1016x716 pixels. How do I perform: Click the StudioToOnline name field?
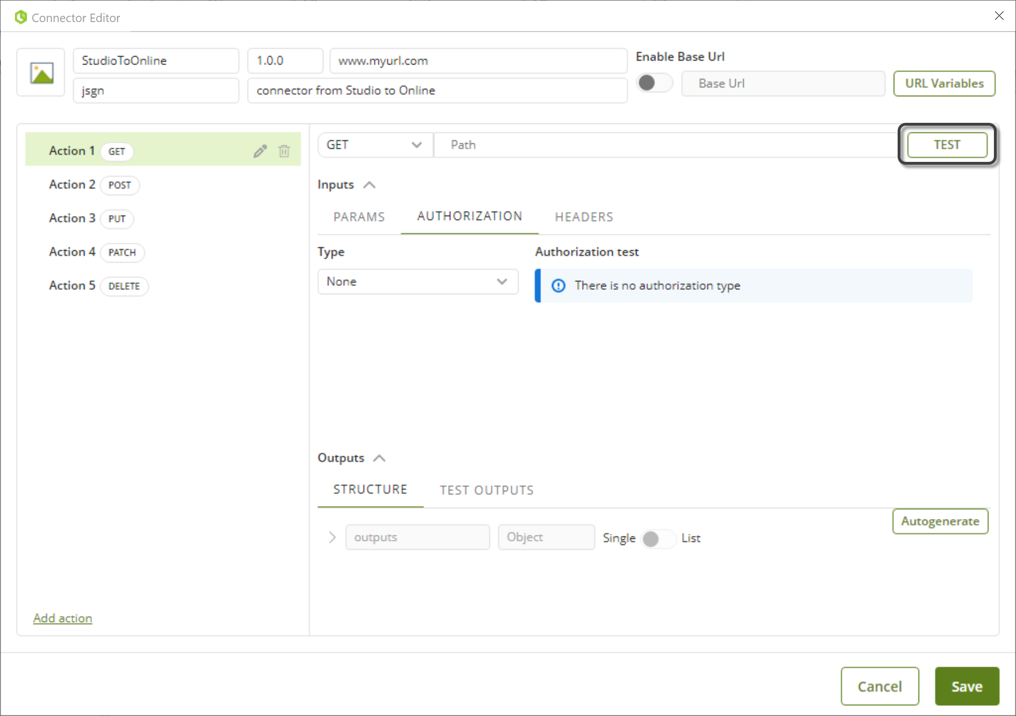click(x=156, y=61)
